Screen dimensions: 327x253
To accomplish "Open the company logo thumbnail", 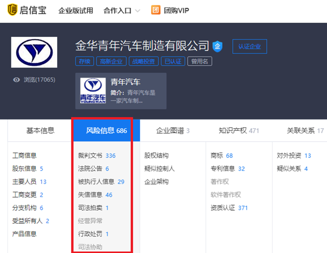I will 34,52.
